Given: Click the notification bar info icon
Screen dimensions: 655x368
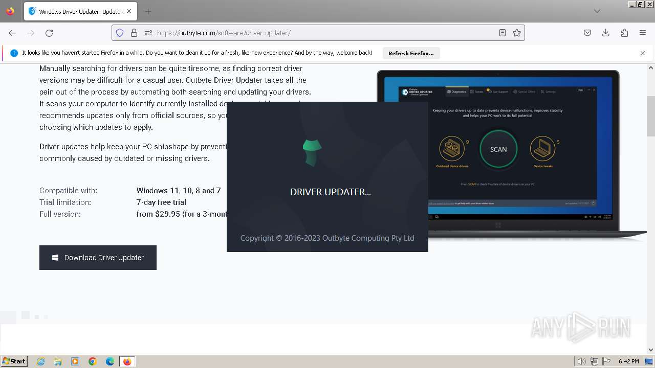Looking at the screenshot, I should click(14, 53).
